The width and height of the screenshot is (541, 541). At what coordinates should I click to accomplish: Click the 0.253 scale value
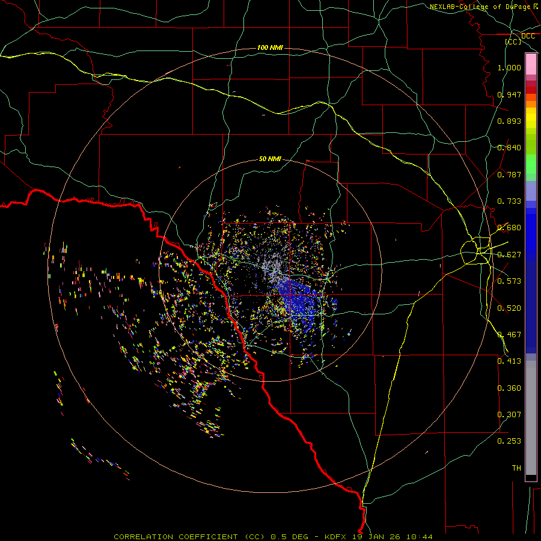(x=509, y=441)
